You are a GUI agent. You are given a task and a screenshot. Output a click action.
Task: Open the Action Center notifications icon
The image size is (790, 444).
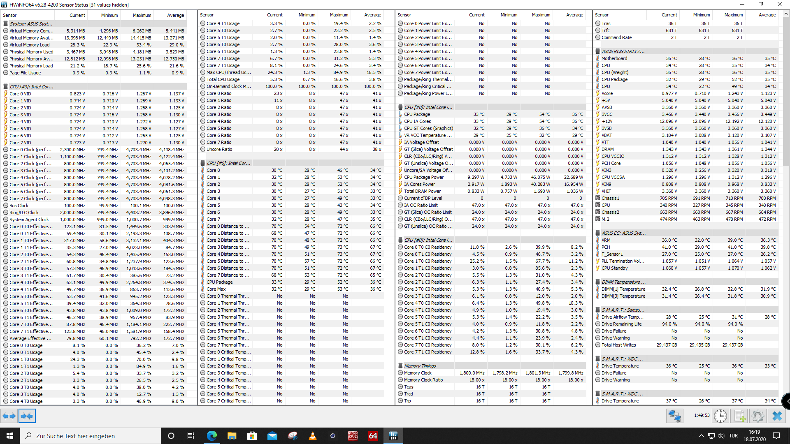point(776,436)
